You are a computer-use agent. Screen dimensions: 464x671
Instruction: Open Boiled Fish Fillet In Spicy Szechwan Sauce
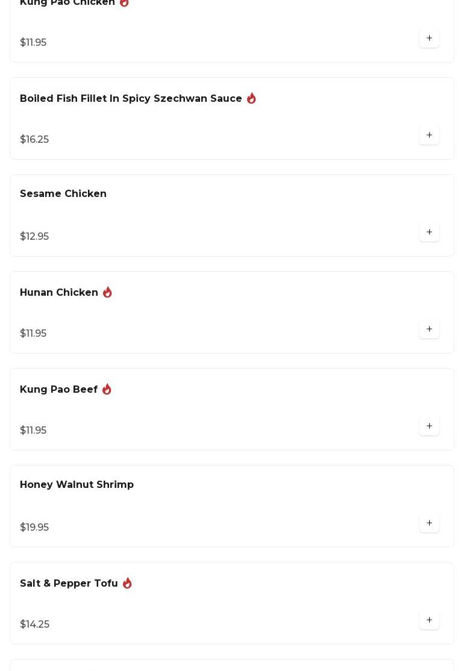click(131, 99)
